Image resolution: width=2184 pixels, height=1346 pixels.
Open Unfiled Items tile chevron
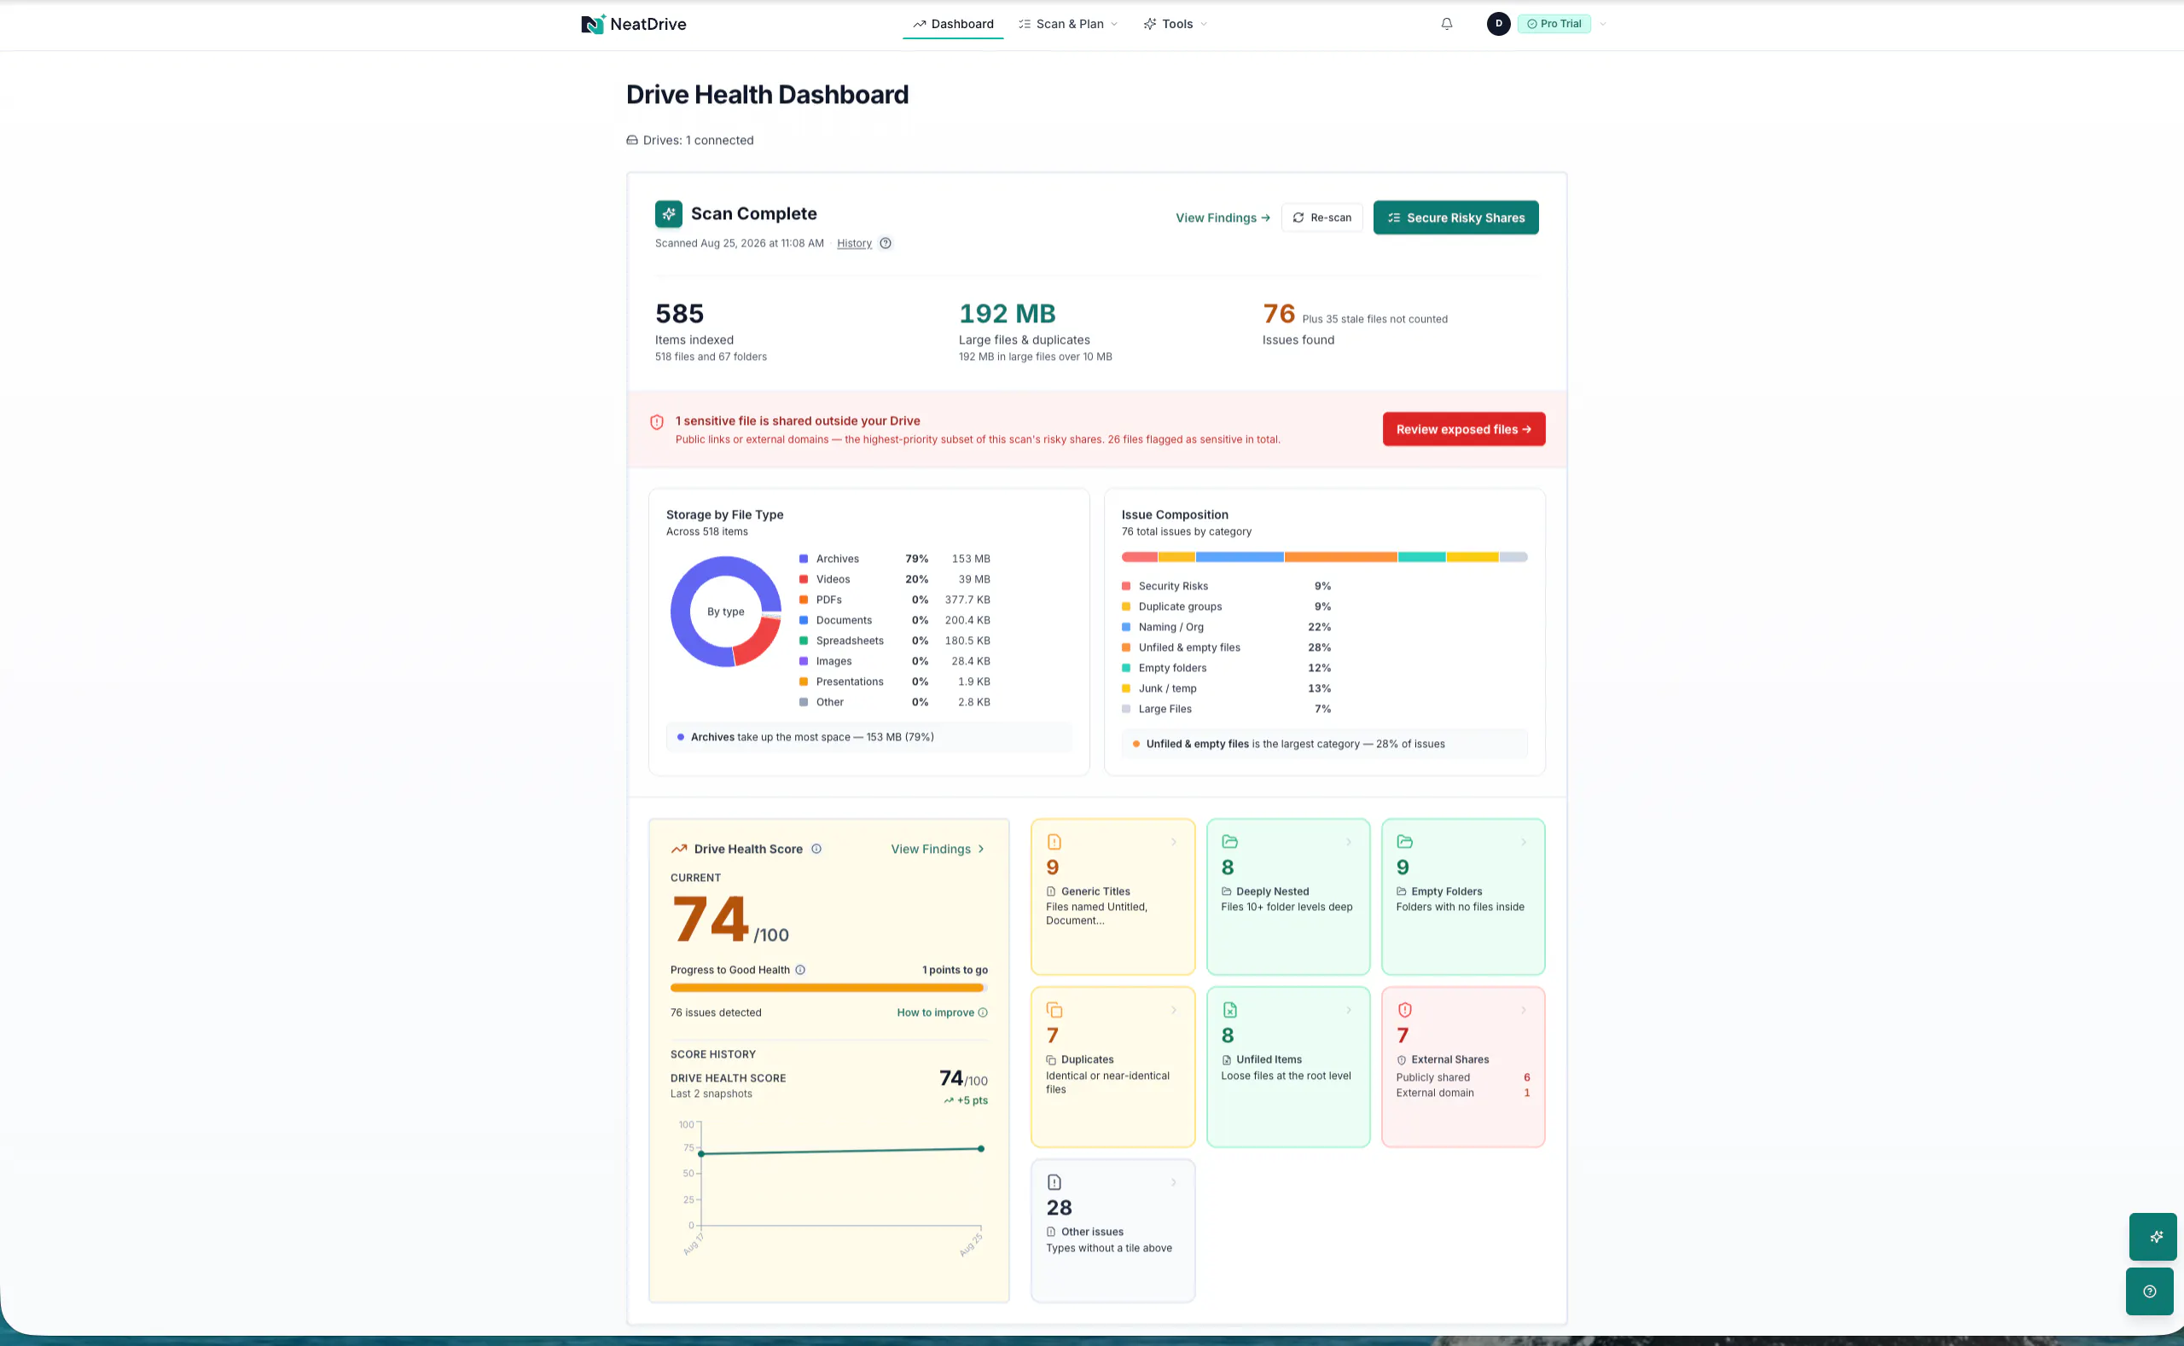click(1349, 1011)
